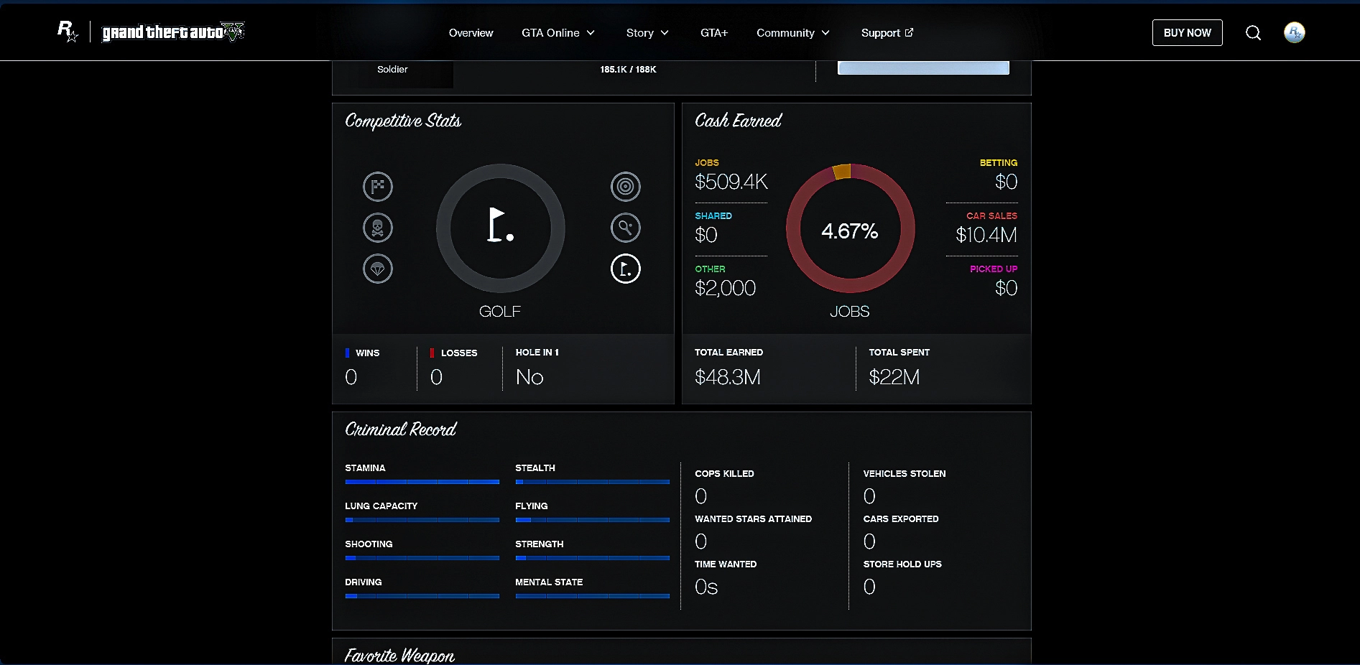Screen dimensions: 1360x665
Task: Click the BUY NOW button
Action: 1187,33
